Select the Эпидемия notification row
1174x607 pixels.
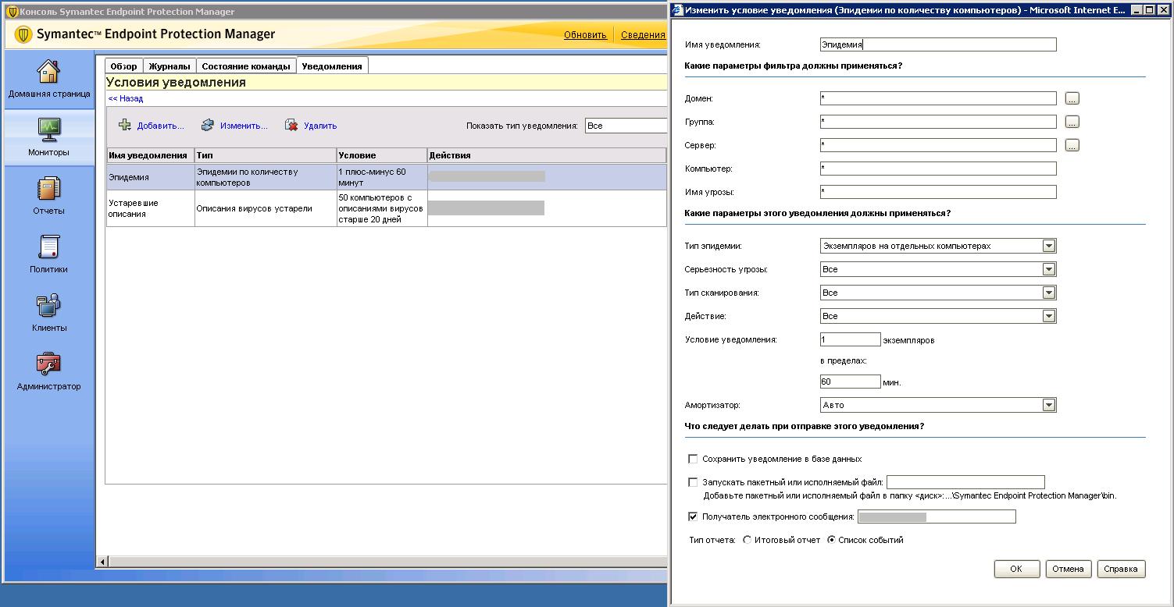(387, 177)
